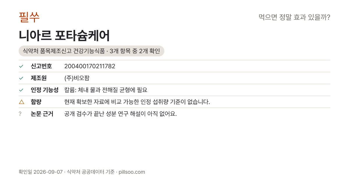Viewport: 349px width, 183px height.
Task: Click the checkmark icon beside 인정 기능성
Action: pyautogui.click(x=21, y=90)
